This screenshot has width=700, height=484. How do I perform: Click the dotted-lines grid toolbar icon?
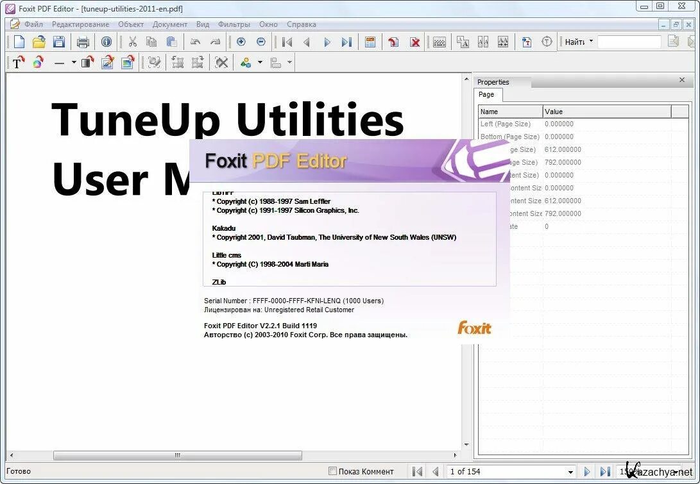click(440, 42)
